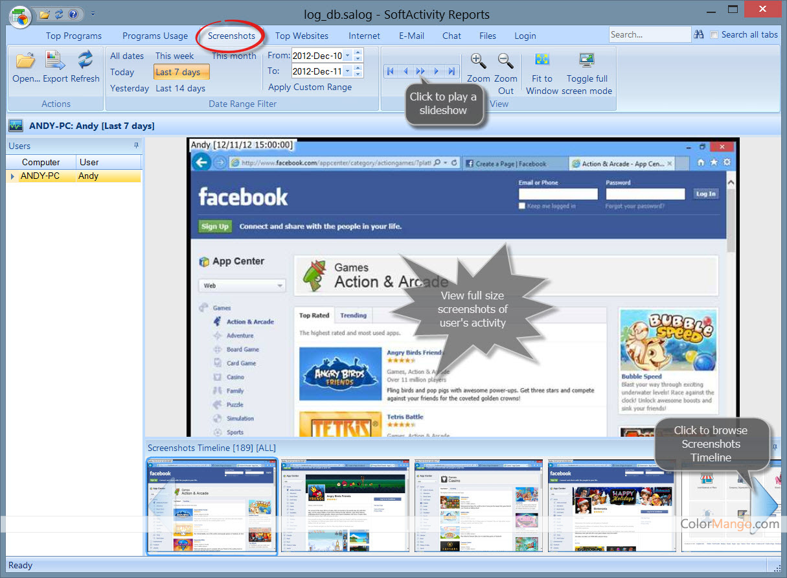Open the SoftActivity application orb menu

(20, 16)
